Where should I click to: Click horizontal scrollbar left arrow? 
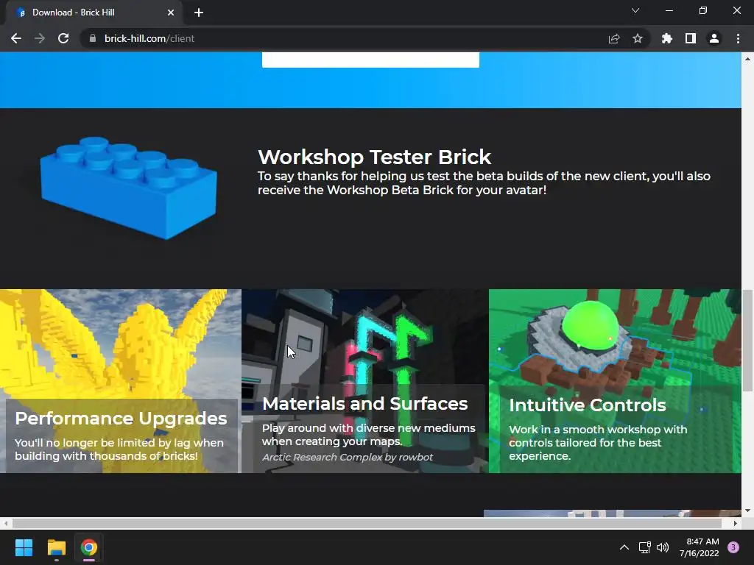[5, 523]
